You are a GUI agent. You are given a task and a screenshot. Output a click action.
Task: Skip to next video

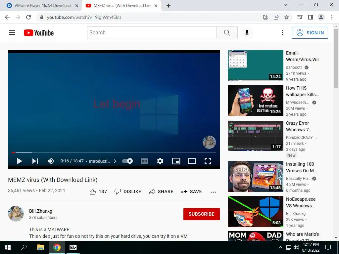point(35,161)
